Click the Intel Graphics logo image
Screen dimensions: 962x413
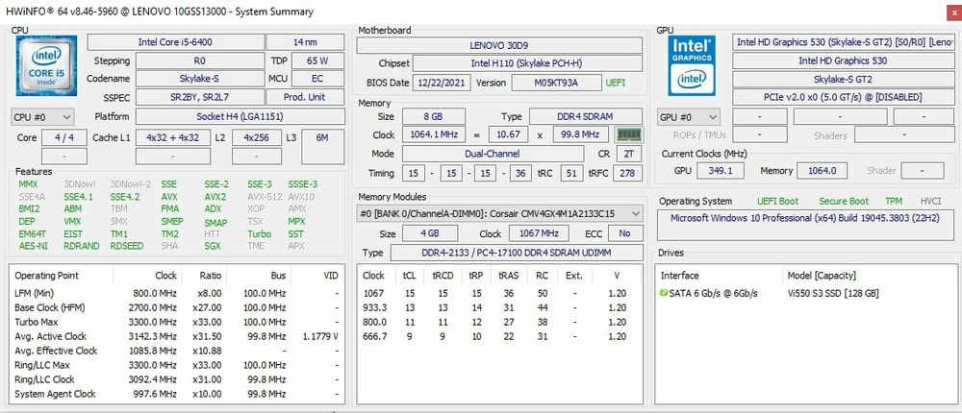(692, 65)
